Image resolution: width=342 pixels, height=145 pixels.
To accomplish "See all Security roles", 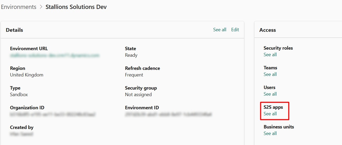I will coord(270,55).
